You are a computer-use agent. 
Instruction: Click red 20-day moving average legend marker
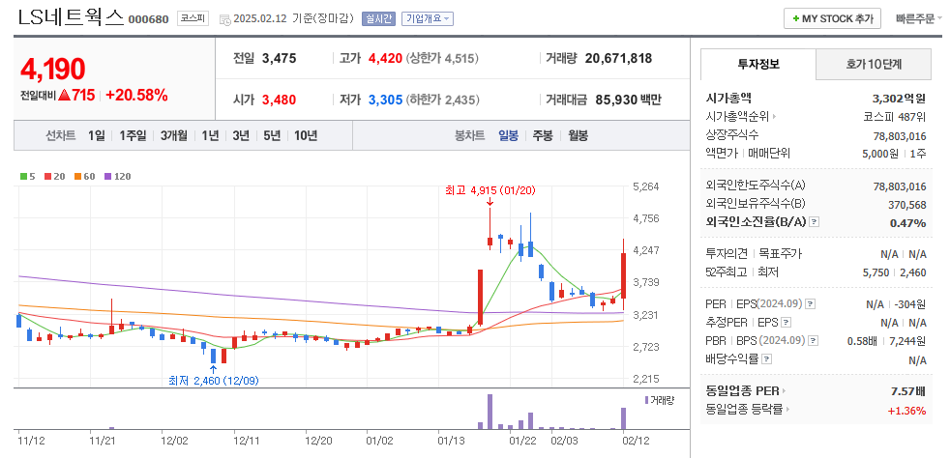47,177
